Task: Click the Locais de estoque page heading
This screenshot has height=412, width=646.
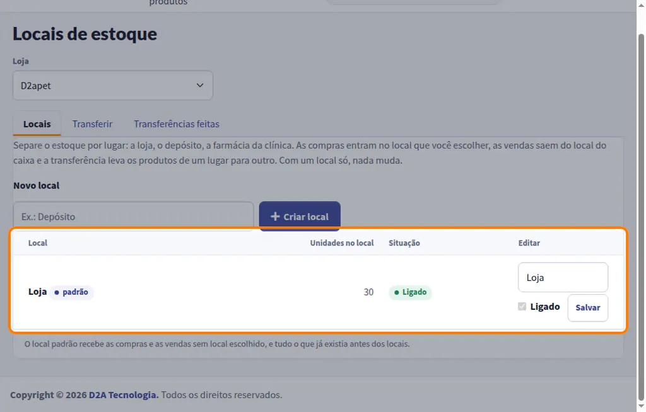Action: tap(85, 34)
